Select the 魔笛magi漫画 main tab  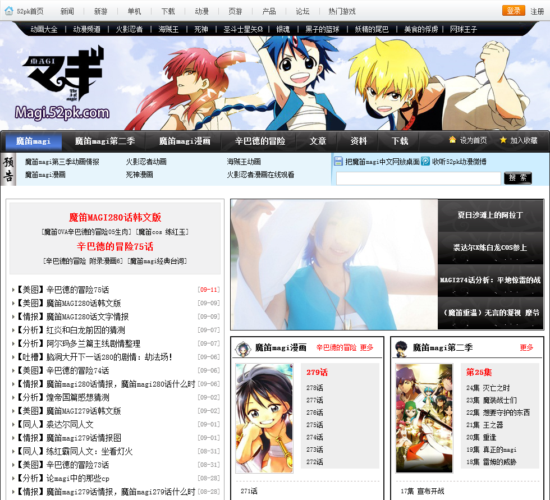pyautogui.click(x=185, y=141)
